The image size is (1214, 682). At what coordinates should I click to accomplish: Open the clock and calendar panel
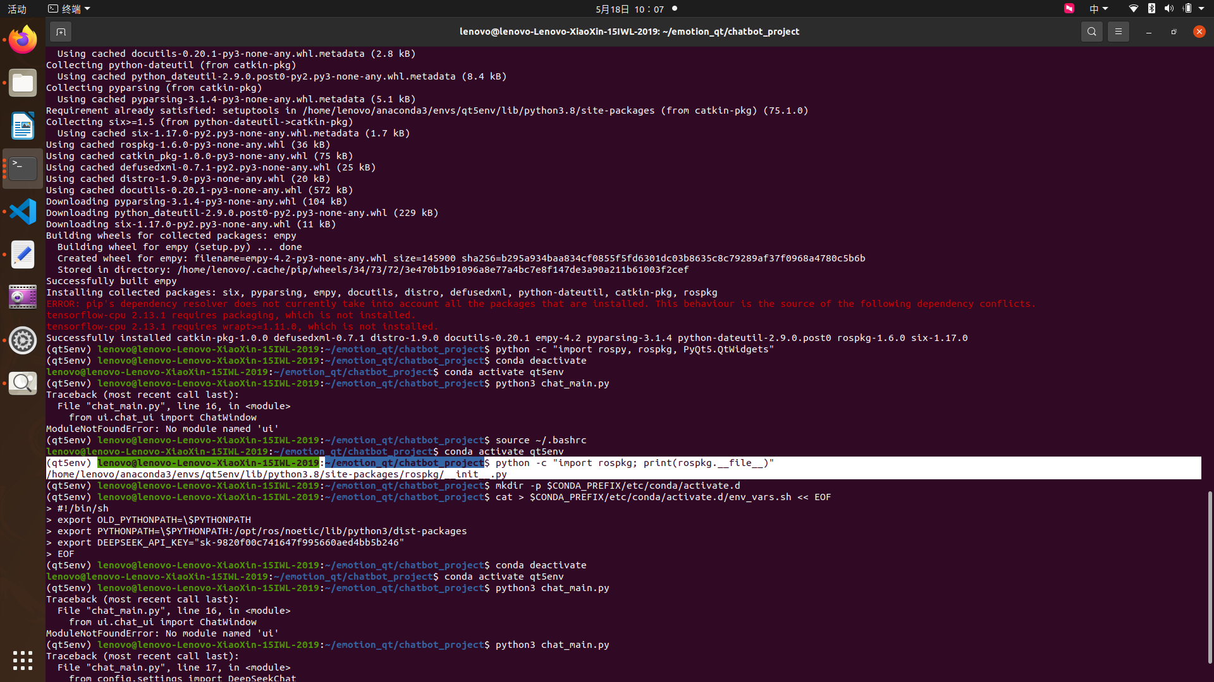[x=630, y=9]
